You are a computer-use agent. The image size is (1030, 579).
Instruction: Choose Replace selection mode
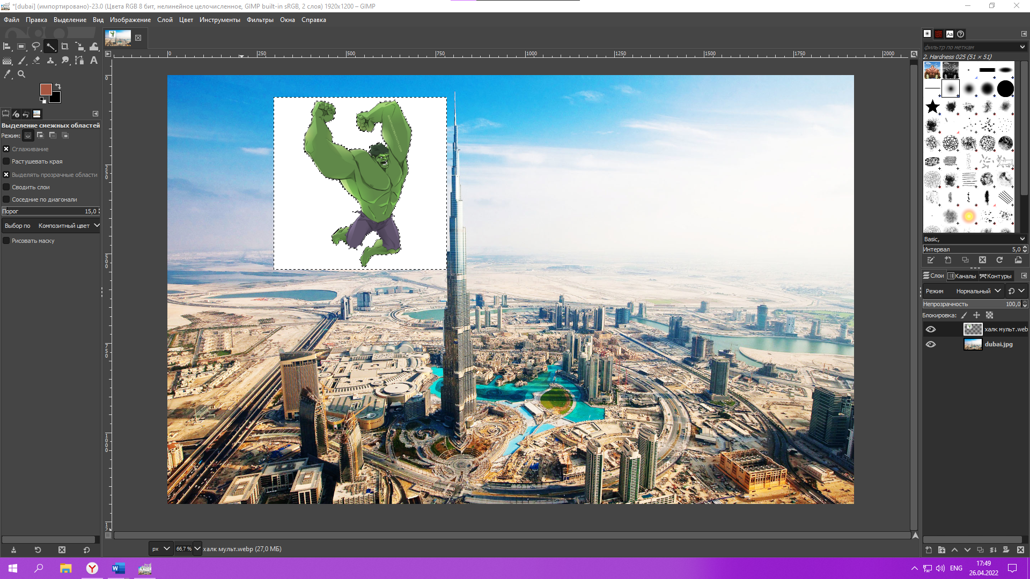28,136
